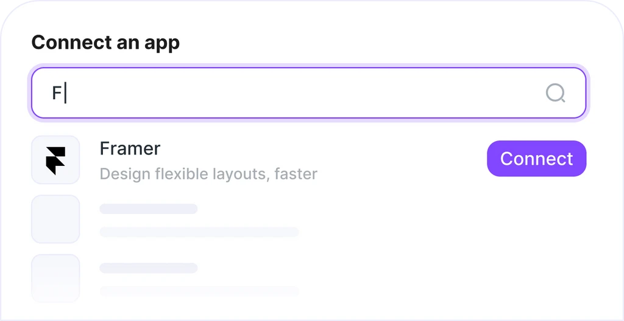Click the third row's placeholder title bar
The width and height of the screenshot is (624, 321).
point(149,268)
